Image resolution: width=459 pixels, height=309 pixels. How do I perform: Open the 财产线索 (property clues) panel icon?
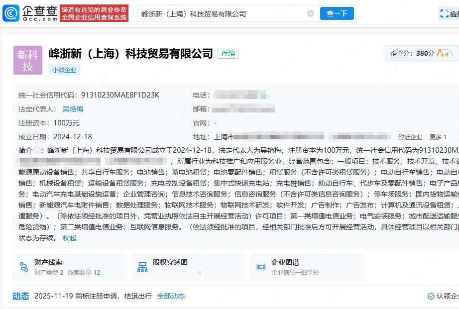pyautogui.click(x=23, y=267)
